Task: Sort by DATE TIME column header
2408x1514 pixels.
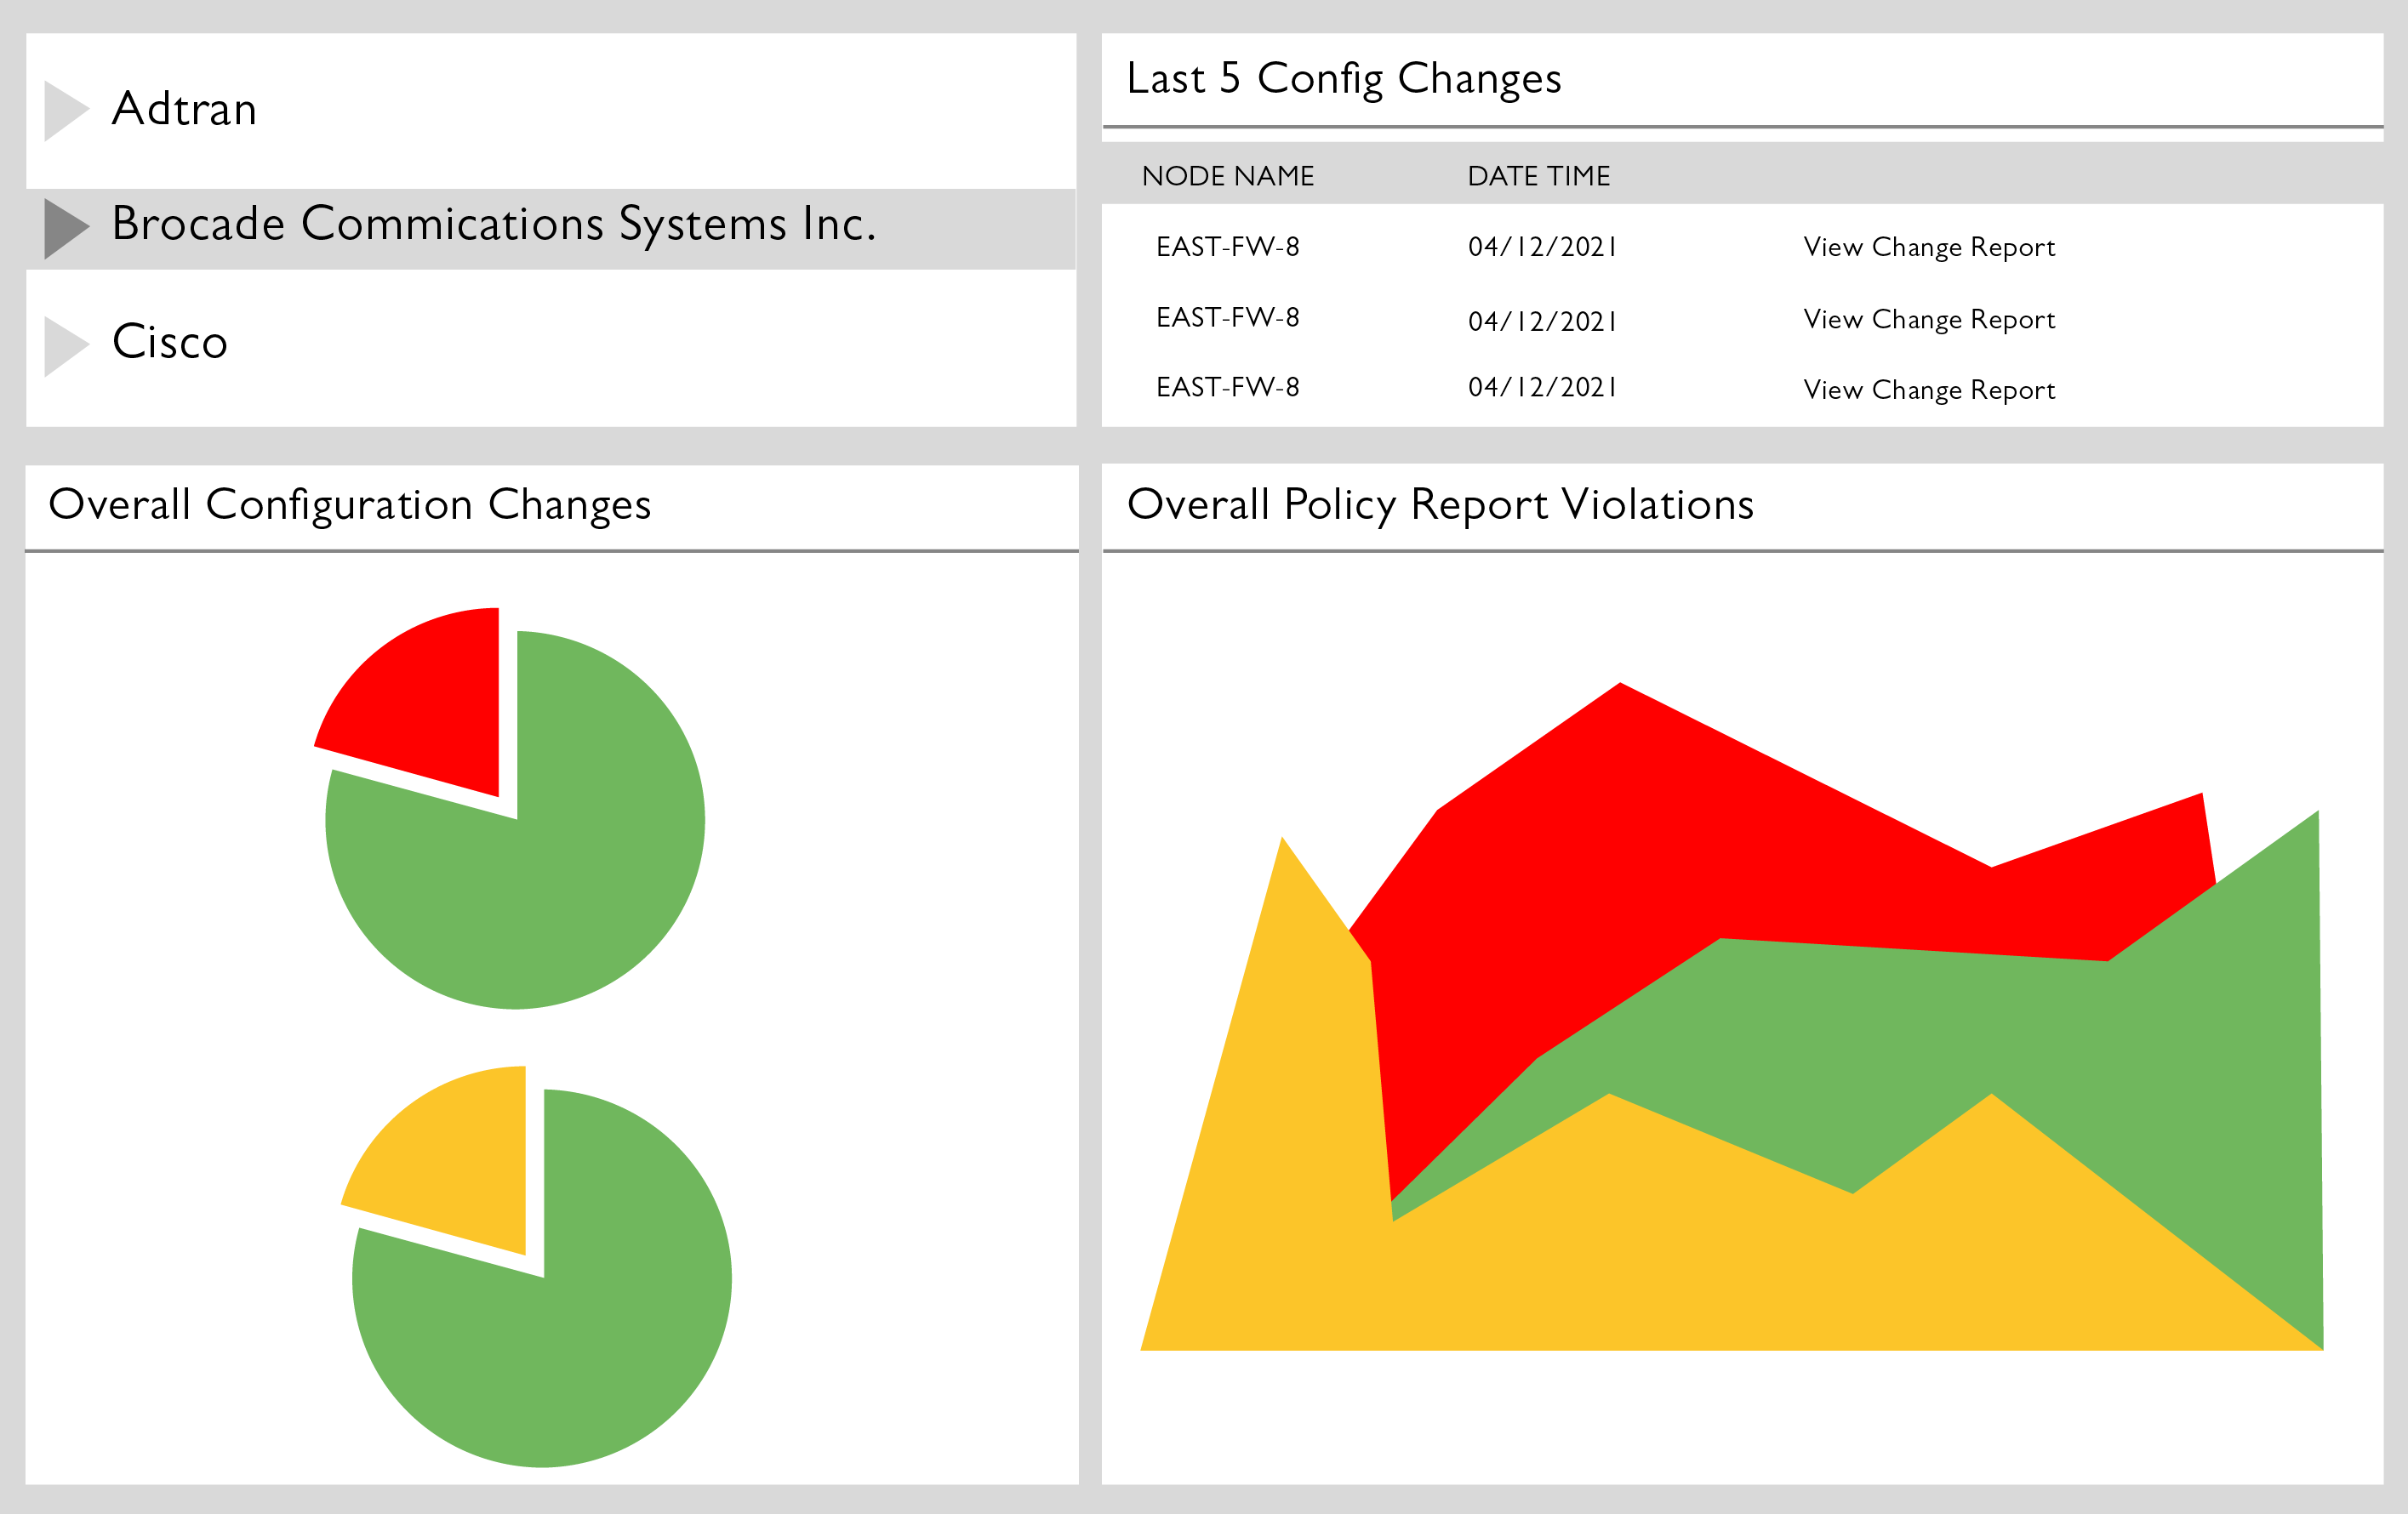Action: pyautogui.click(x=1539, y=176)
